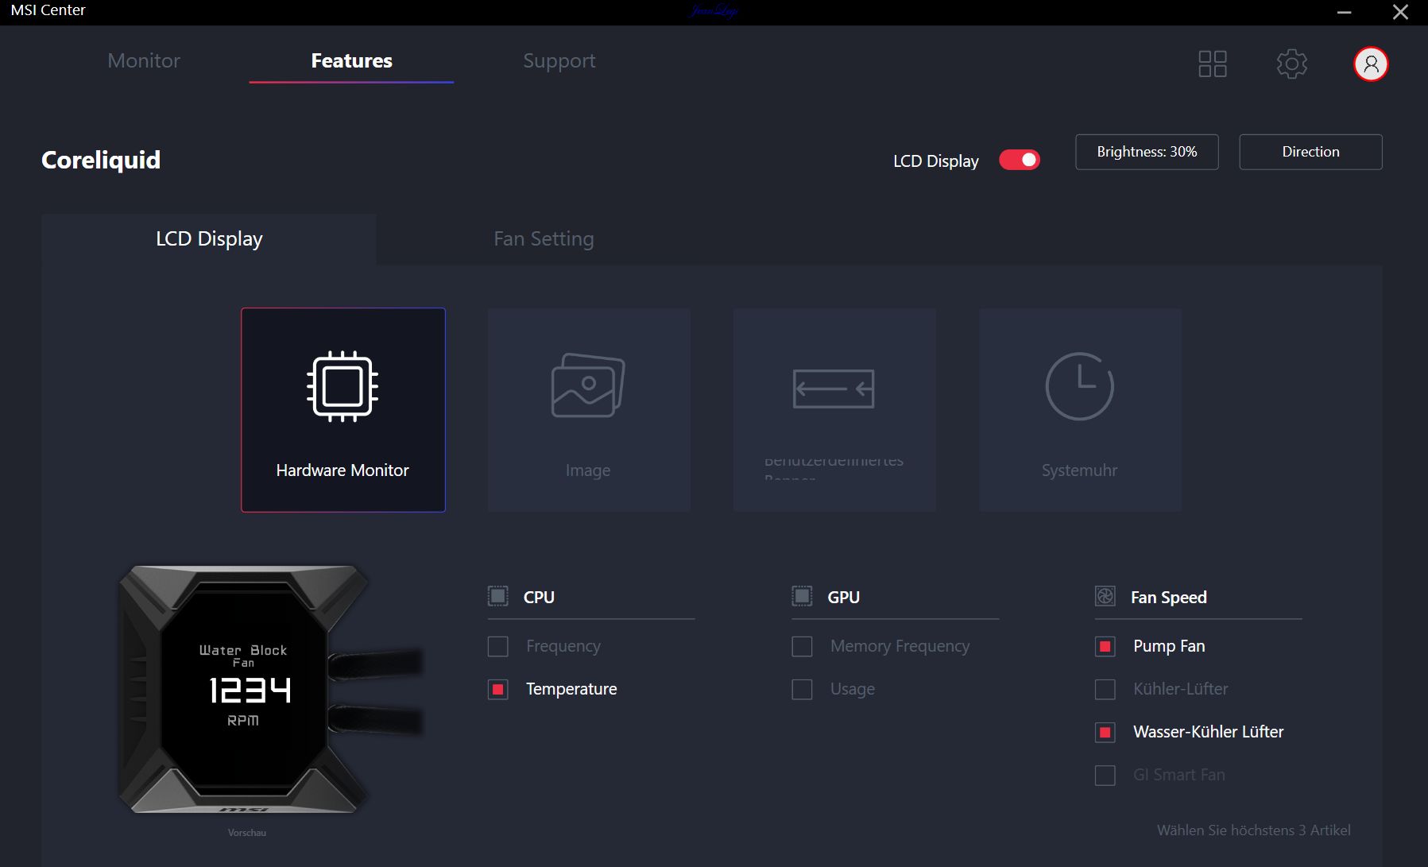Uncheck the Pump Fan checkbox

(1105, 646)
